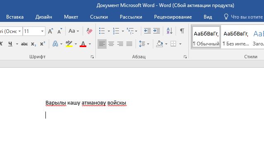This screenshot has height=157, width=264.
Task: Highlight text with the yellow marker icon
Action: point(69,44)
